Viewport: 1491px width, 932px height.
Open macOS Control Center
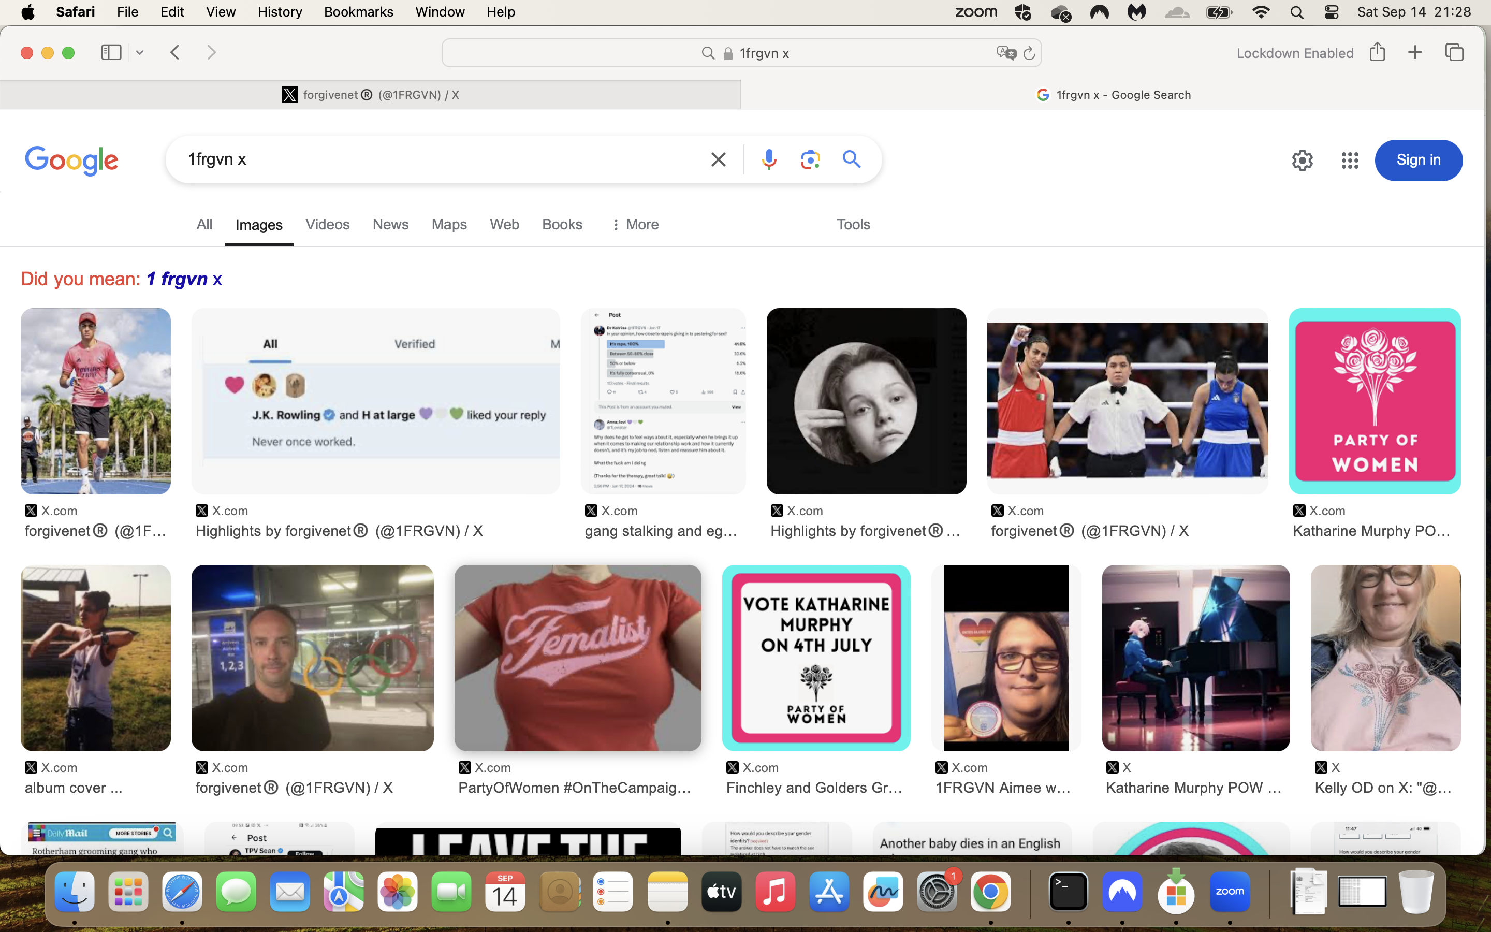coord(1331,12)
